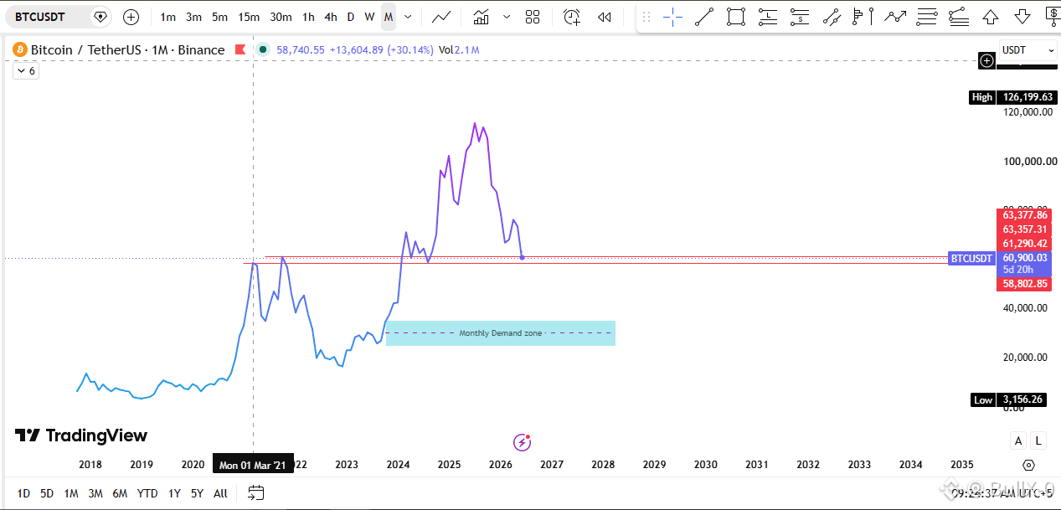Open the go-to-date calendar icon
Screen dimensions: 1061x510
tap(256, 493)
